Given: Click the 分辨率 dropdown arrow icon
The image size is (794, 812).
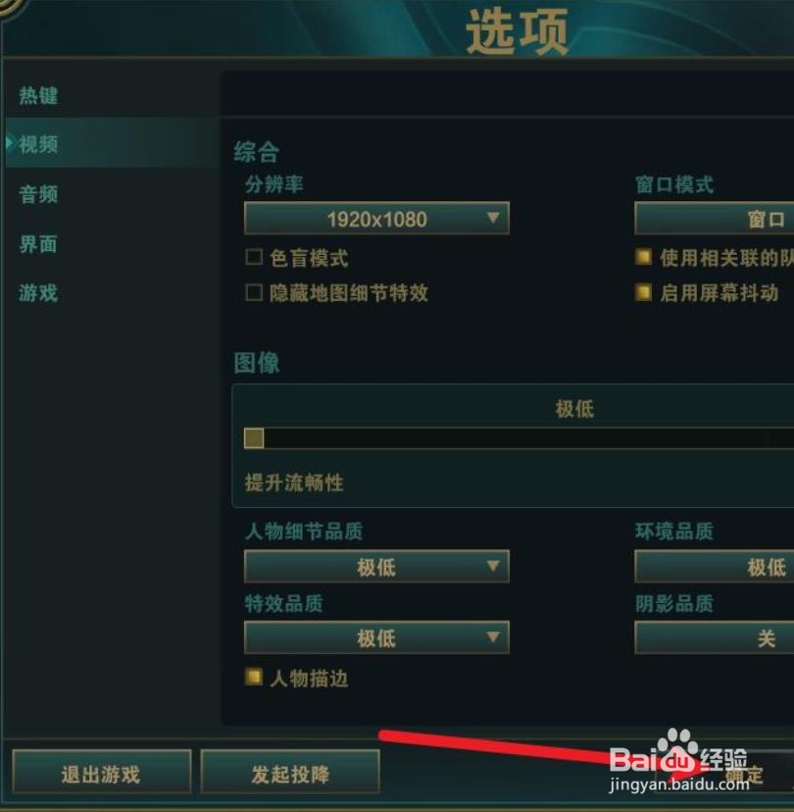Looking at the screenshot, I should (x=493, y=218).
